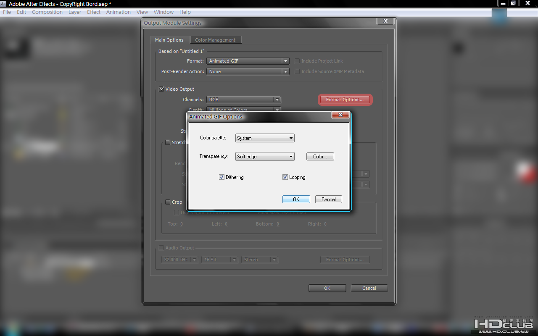This screenshot has height=336, width=538.
Task: Click the Crop Bottom value field
Action: click(x=278, y=224)
